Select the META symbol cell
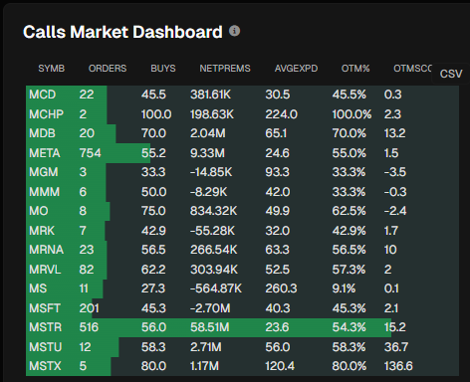The image size is (470, 382). (45, 153)
